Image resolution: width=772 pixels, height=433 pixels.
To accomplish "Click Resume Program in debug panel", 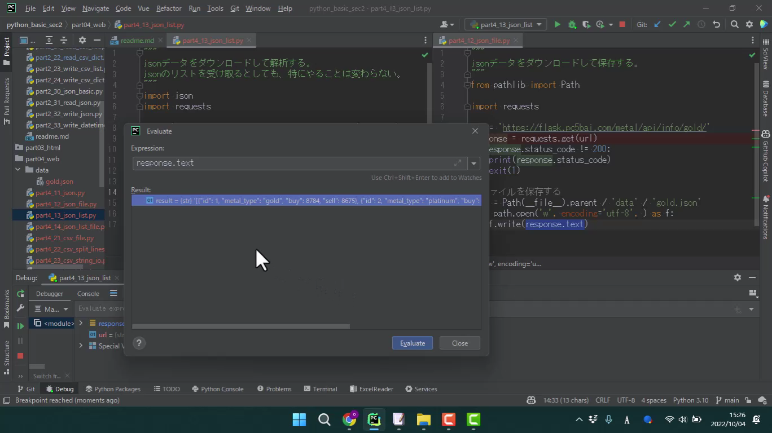I will point(20,326).
